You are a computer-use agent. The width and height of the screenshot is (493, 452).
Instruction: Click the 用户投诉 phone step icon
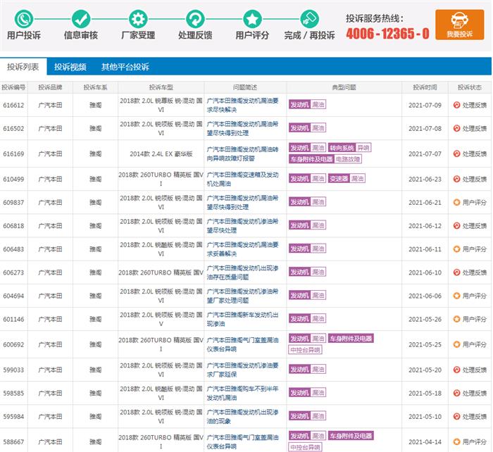coord(24,19)
